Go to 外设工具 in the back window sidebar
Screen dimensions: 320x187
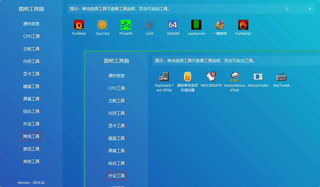coord(31,124)
